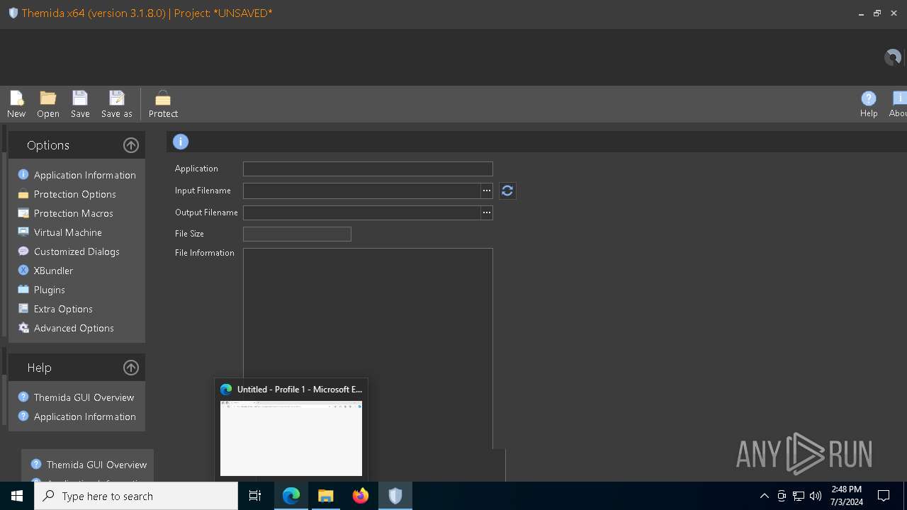Click the blue info icon in panel header
This screenshot has width=907, height=510.
[181, 142]
